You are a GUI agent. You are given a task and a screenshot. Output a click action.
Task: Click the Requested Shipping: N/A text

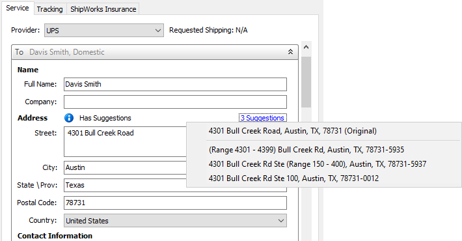208,30
